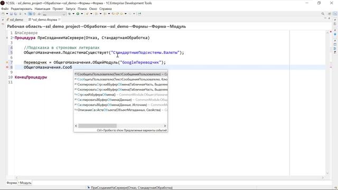Switch to the ssl_demo editor tab

pyautogui.click(x=15, y=20)
